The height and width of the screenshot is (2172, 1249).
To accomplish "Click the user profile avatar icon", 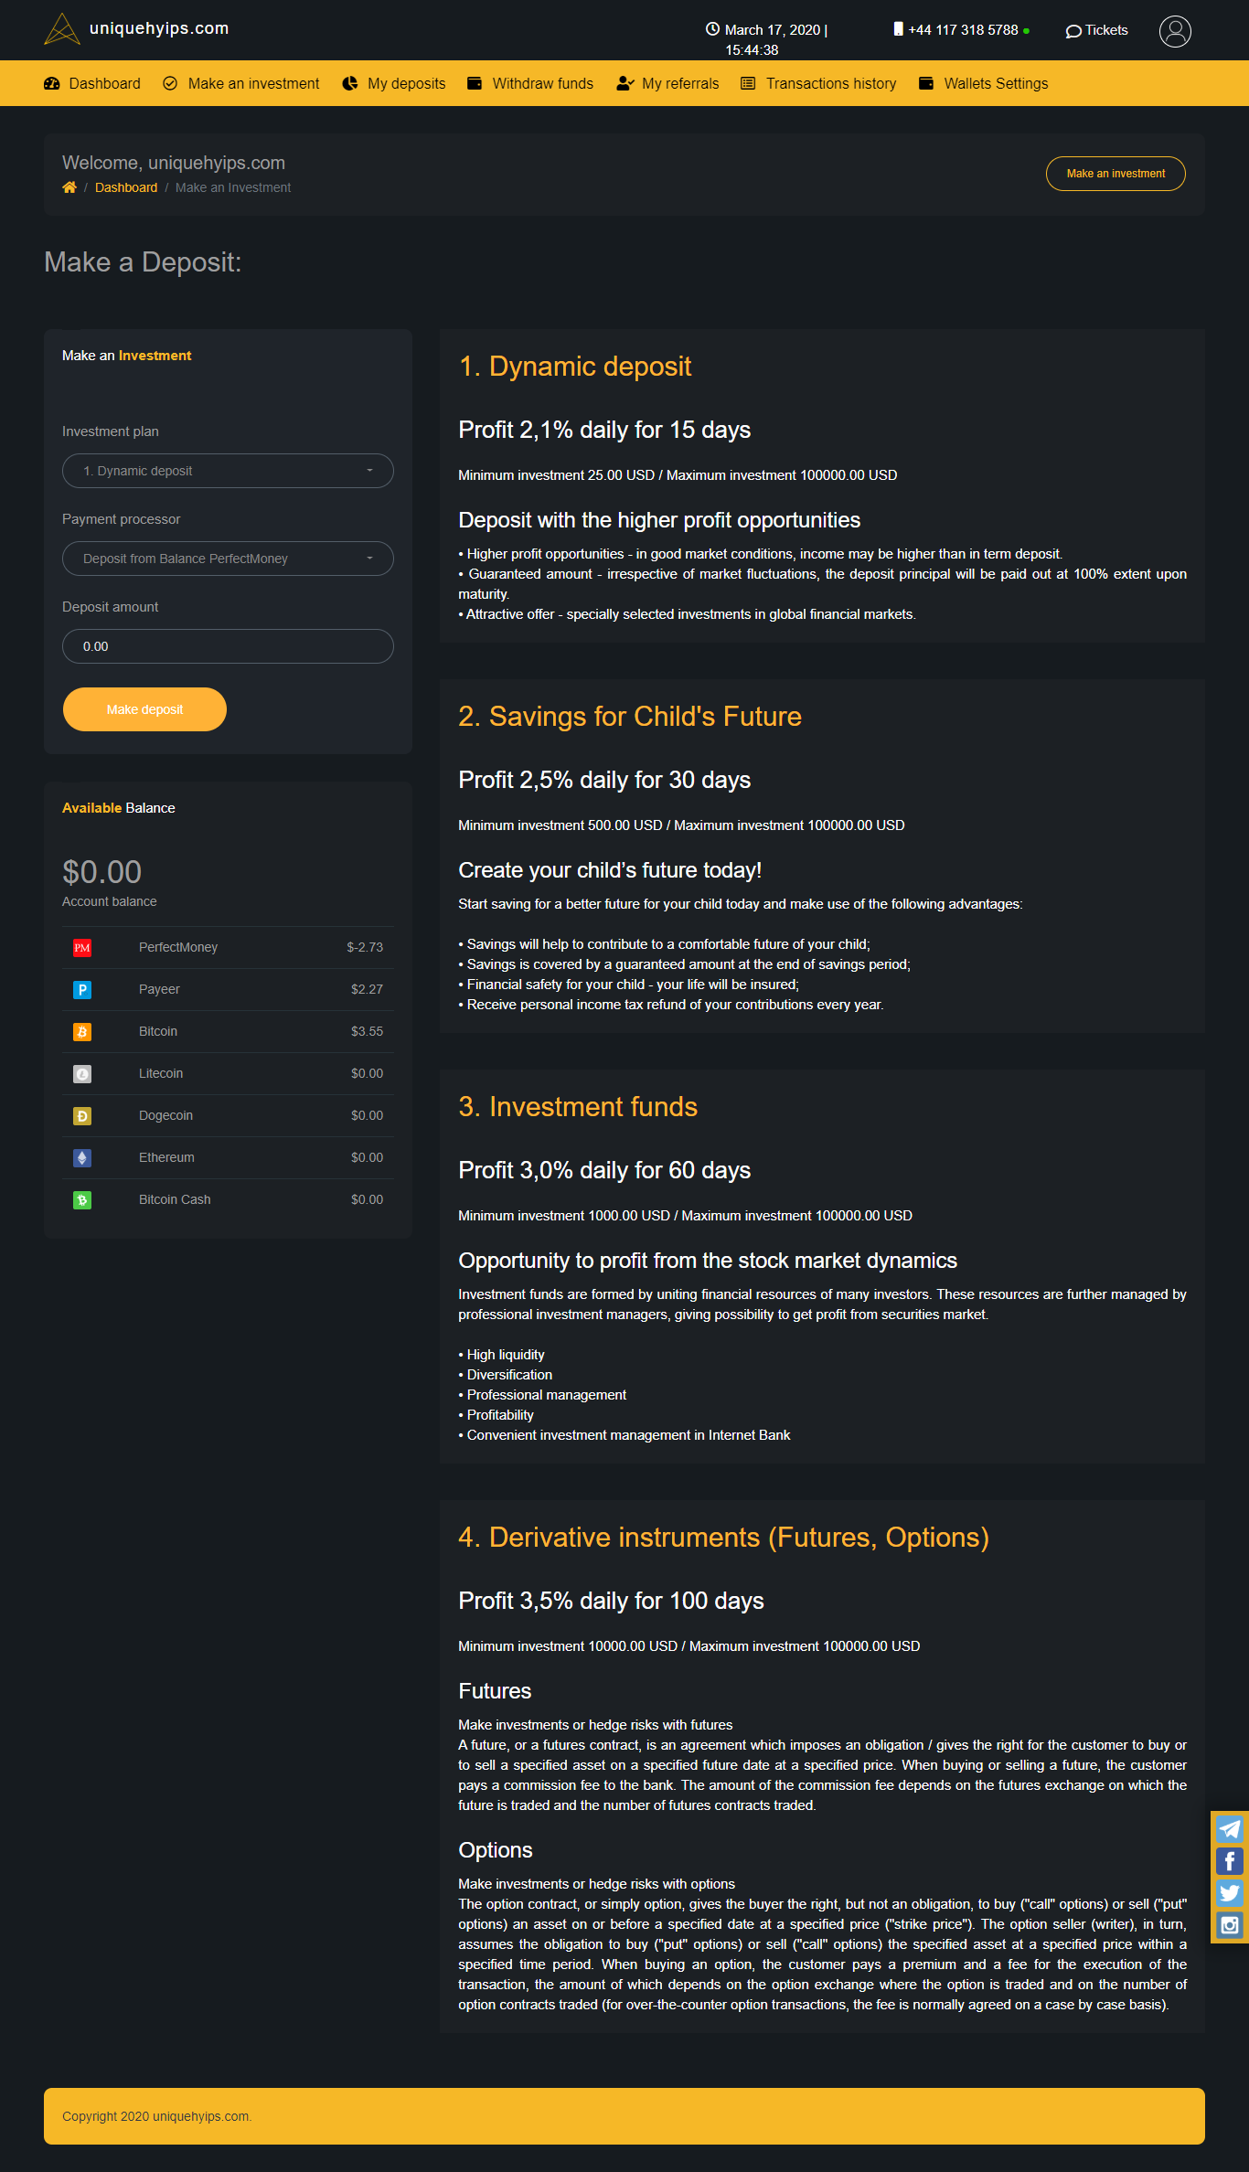I will [x=1175, y=31].
